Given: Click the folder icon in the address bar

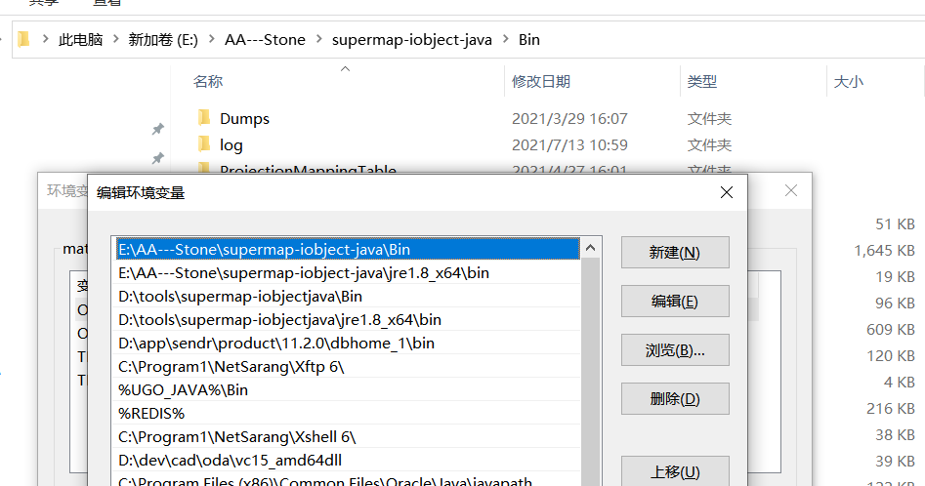Looking at the screenshot, I should (x=23, y=39).
